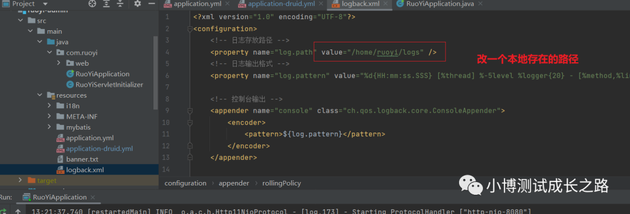Screen dimensions: 630x214
Task: Close the logback.xml editor tab
Action: 386,4
